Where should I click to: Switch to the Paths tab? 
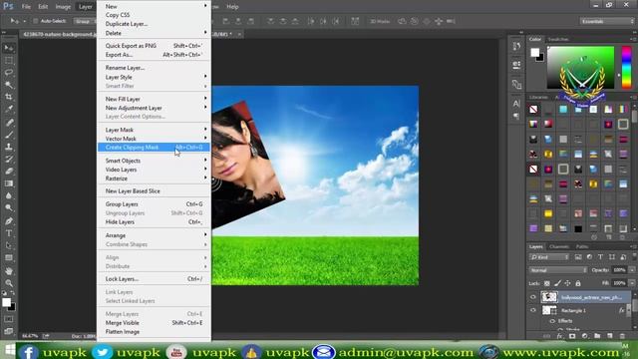tap(582, 246)
